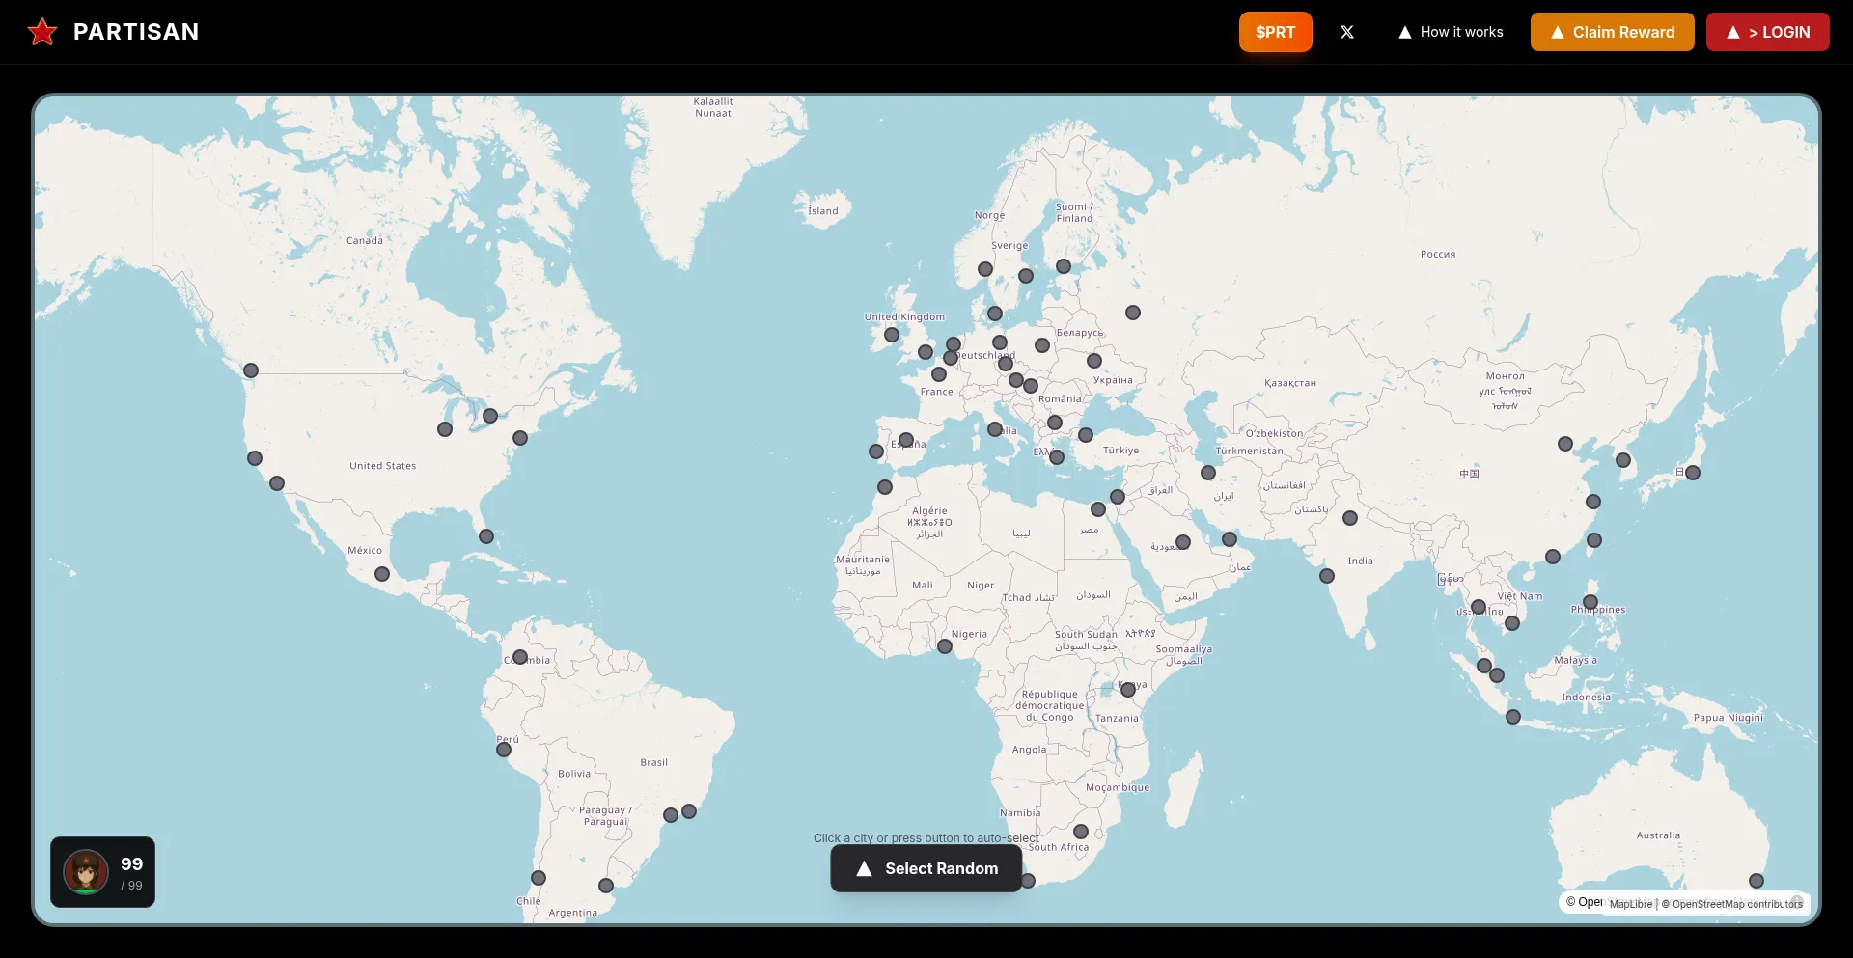
Task: Toggle the map attribution info icon
Action: point(1797,902)
